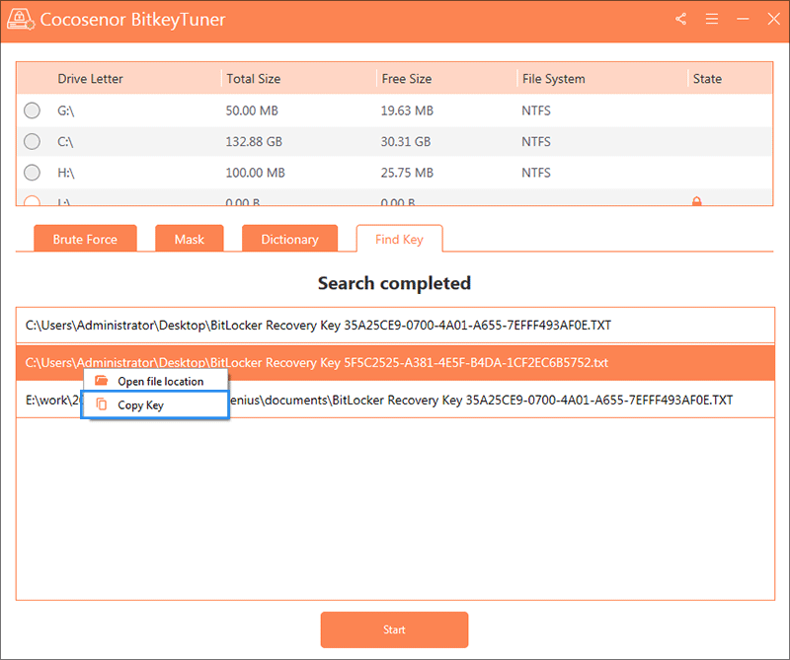Click the 30.31 GB free size cell
This screenshot has width=790, height=660.
(406, 142)
